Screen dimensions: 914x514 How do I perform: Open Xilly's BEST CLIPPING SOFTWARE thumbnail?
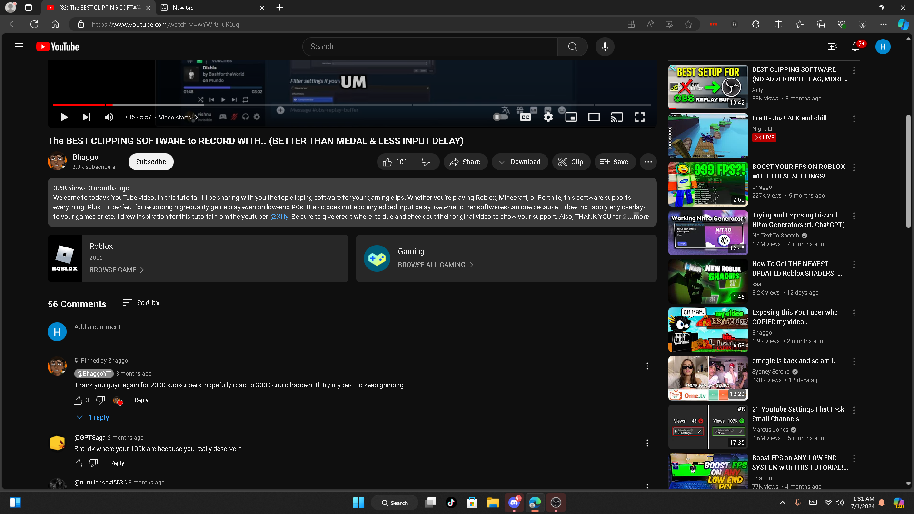[x=708, y=87]
